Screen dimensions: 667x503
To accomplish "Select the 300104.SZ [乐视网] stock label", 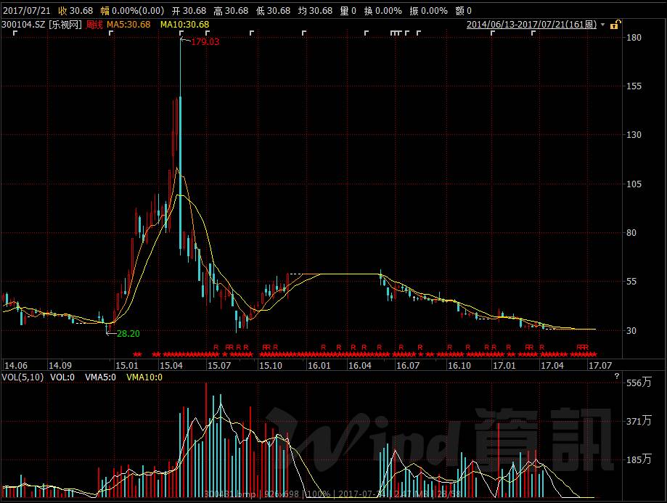I will (41, 25).
